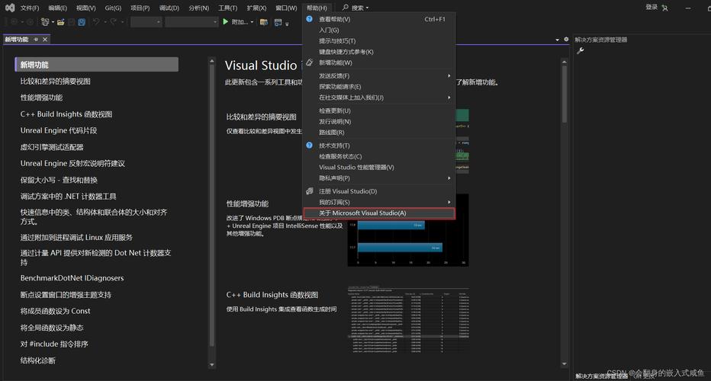The width and height of the screenshot is (711, 381).
Task: Open the solution configurations combo box
Action: pos(146,22)
